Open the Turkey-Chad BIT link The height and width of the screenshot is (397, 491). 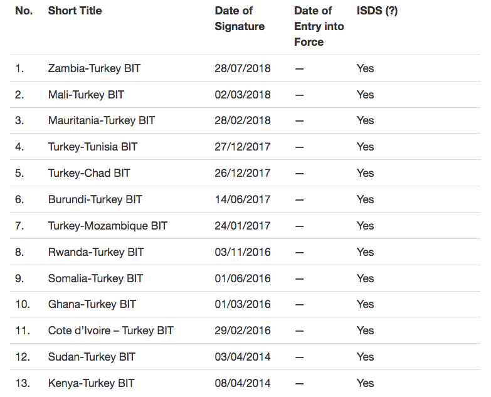click(x=89, y=173)
